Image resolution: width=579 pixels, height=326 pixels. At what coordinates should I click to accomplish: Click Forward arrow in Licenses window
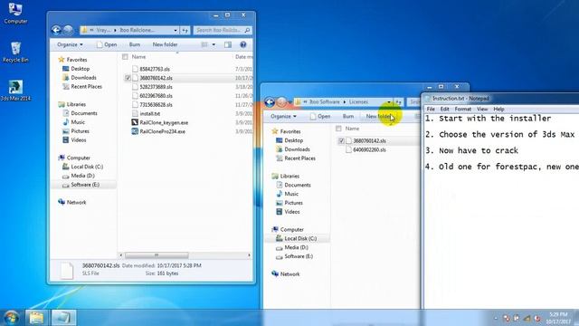click(x=281, y=102)
